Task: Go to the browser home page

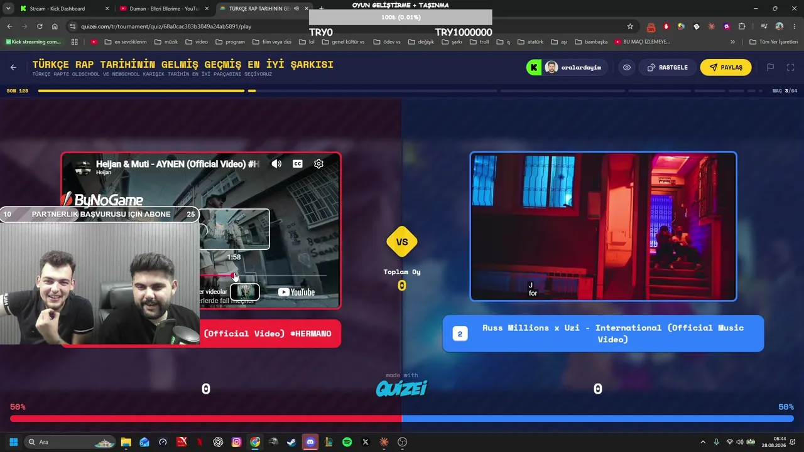Action: point(55,26)
